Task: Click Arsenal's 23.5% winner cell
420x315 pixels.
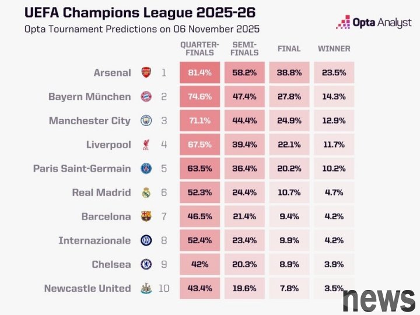Action: (x=334, y=73)
